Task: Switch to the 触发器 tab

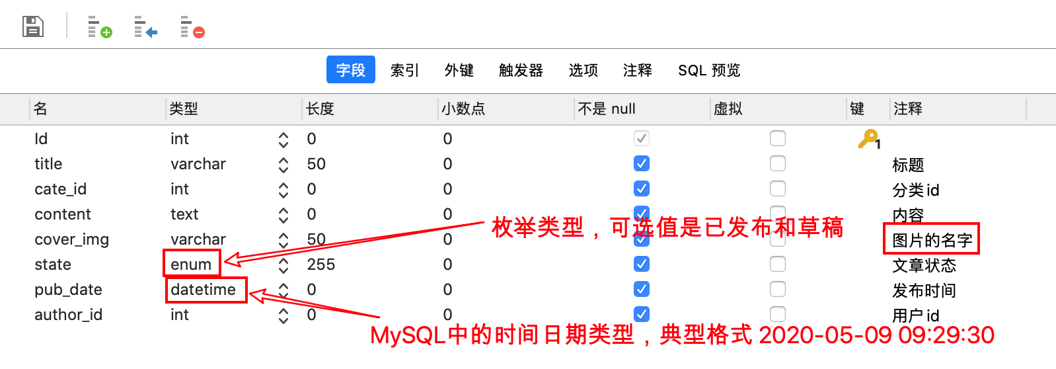Action: coord(521,70)
